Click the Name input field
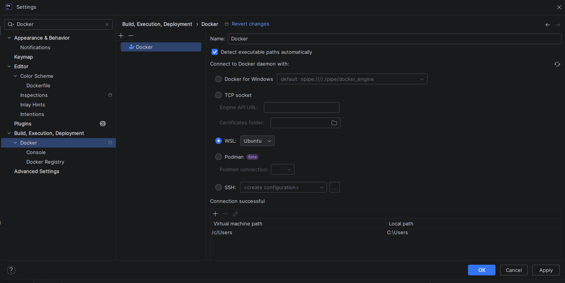The image size is (565, 283). [394, 39]
